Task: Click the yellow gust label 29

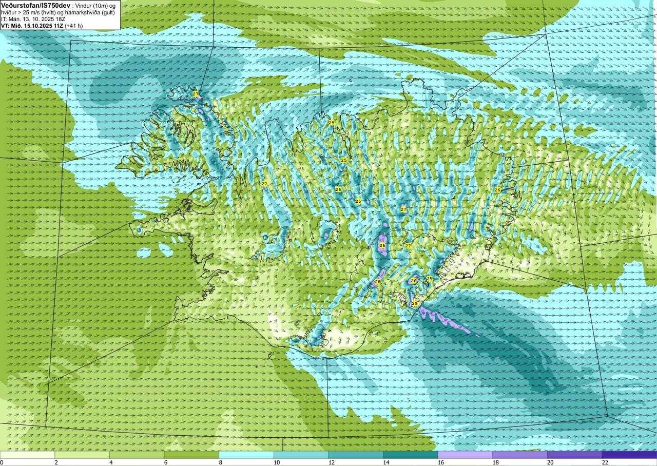Action: [415, 304]
